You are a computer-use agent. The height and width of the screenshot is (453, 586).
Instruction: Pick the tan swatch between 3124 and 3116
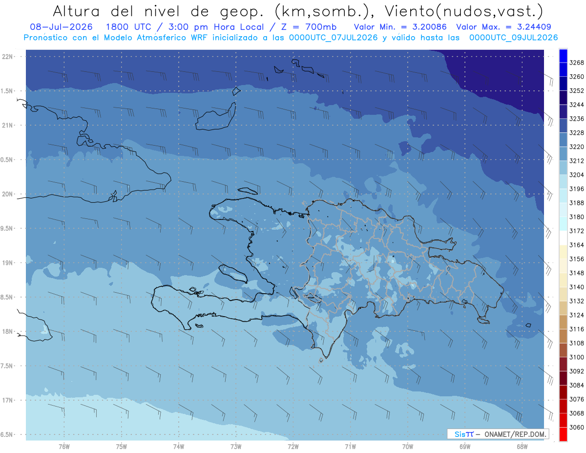point(563,322)
